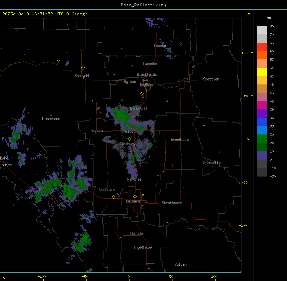This screenshot has height=281, width=287.
Task: Click the 80 value on dBZ scale
Action: click(272, 26)
